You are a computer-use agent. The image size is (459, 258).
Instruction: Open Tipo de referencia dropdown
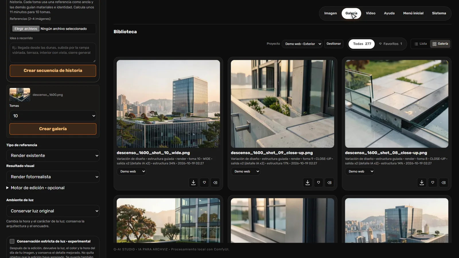53,155
